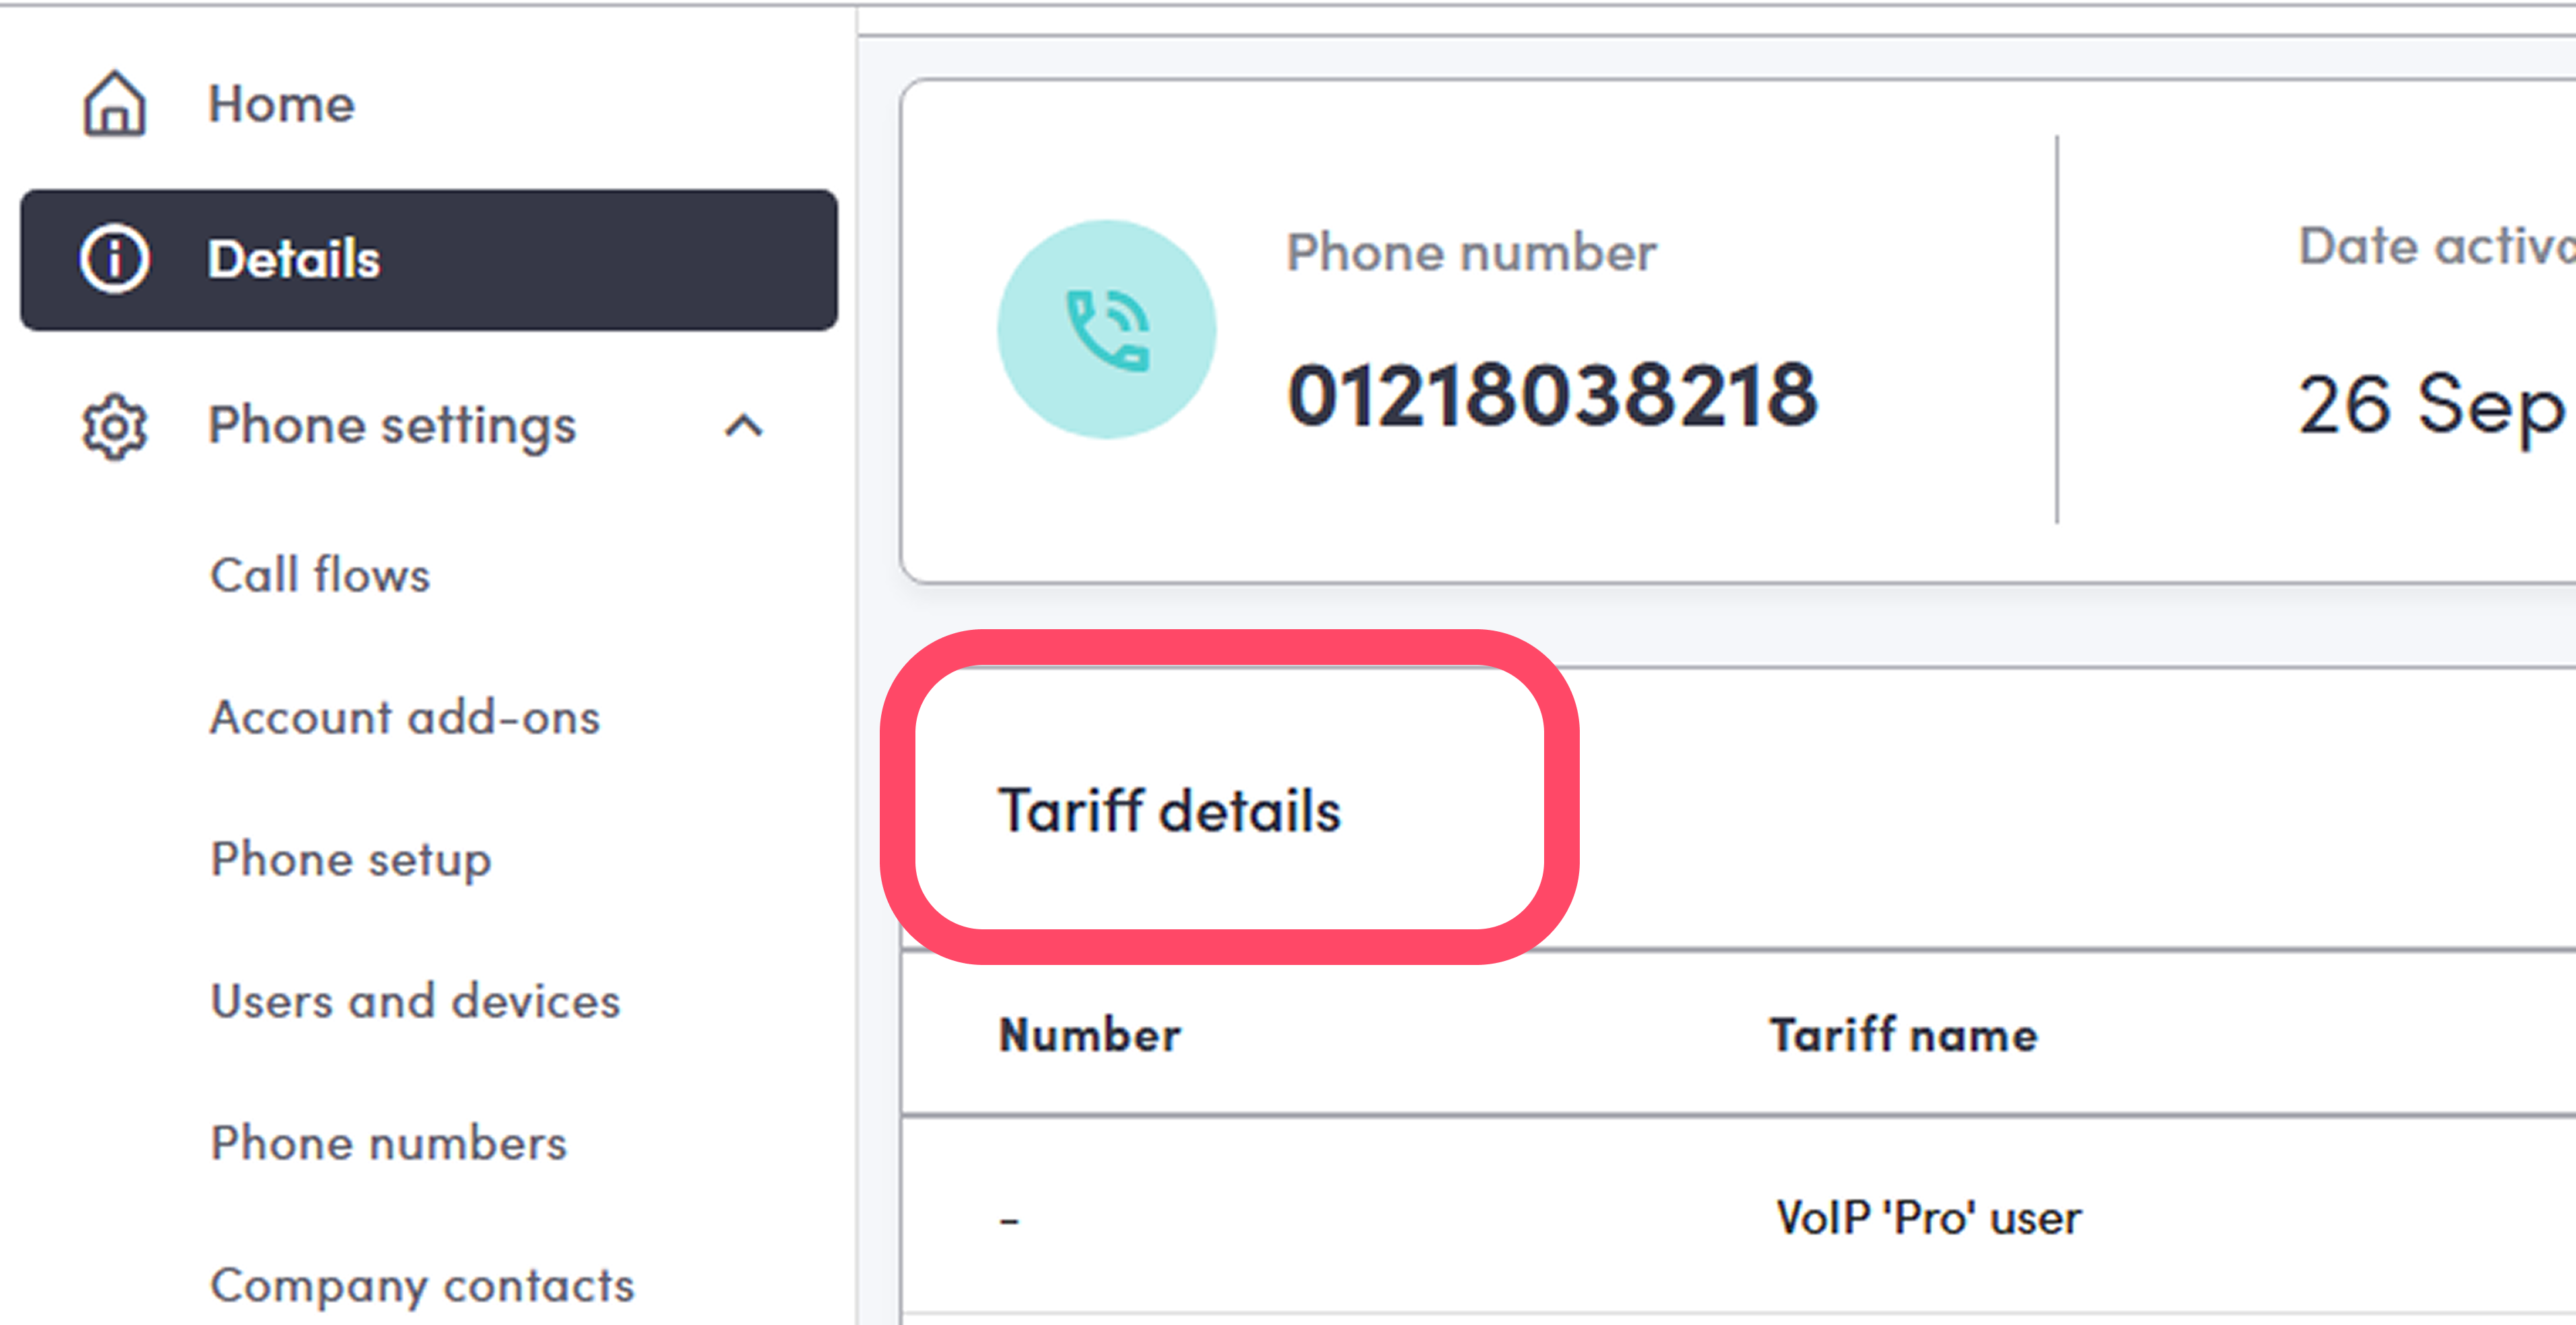The width and height of the screenshot is (2576, 1325).
Task: Open the Home menu item
Action: pos(281,104)
